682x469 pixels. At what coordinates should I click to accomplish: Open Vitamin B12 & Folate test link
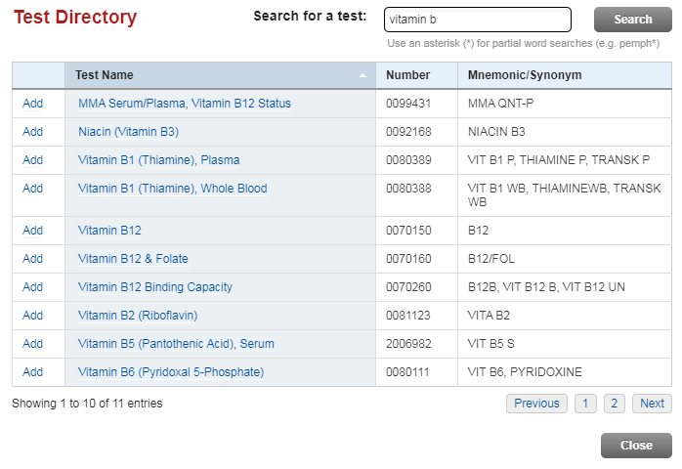pyautogui.click(x=133, y=259)
